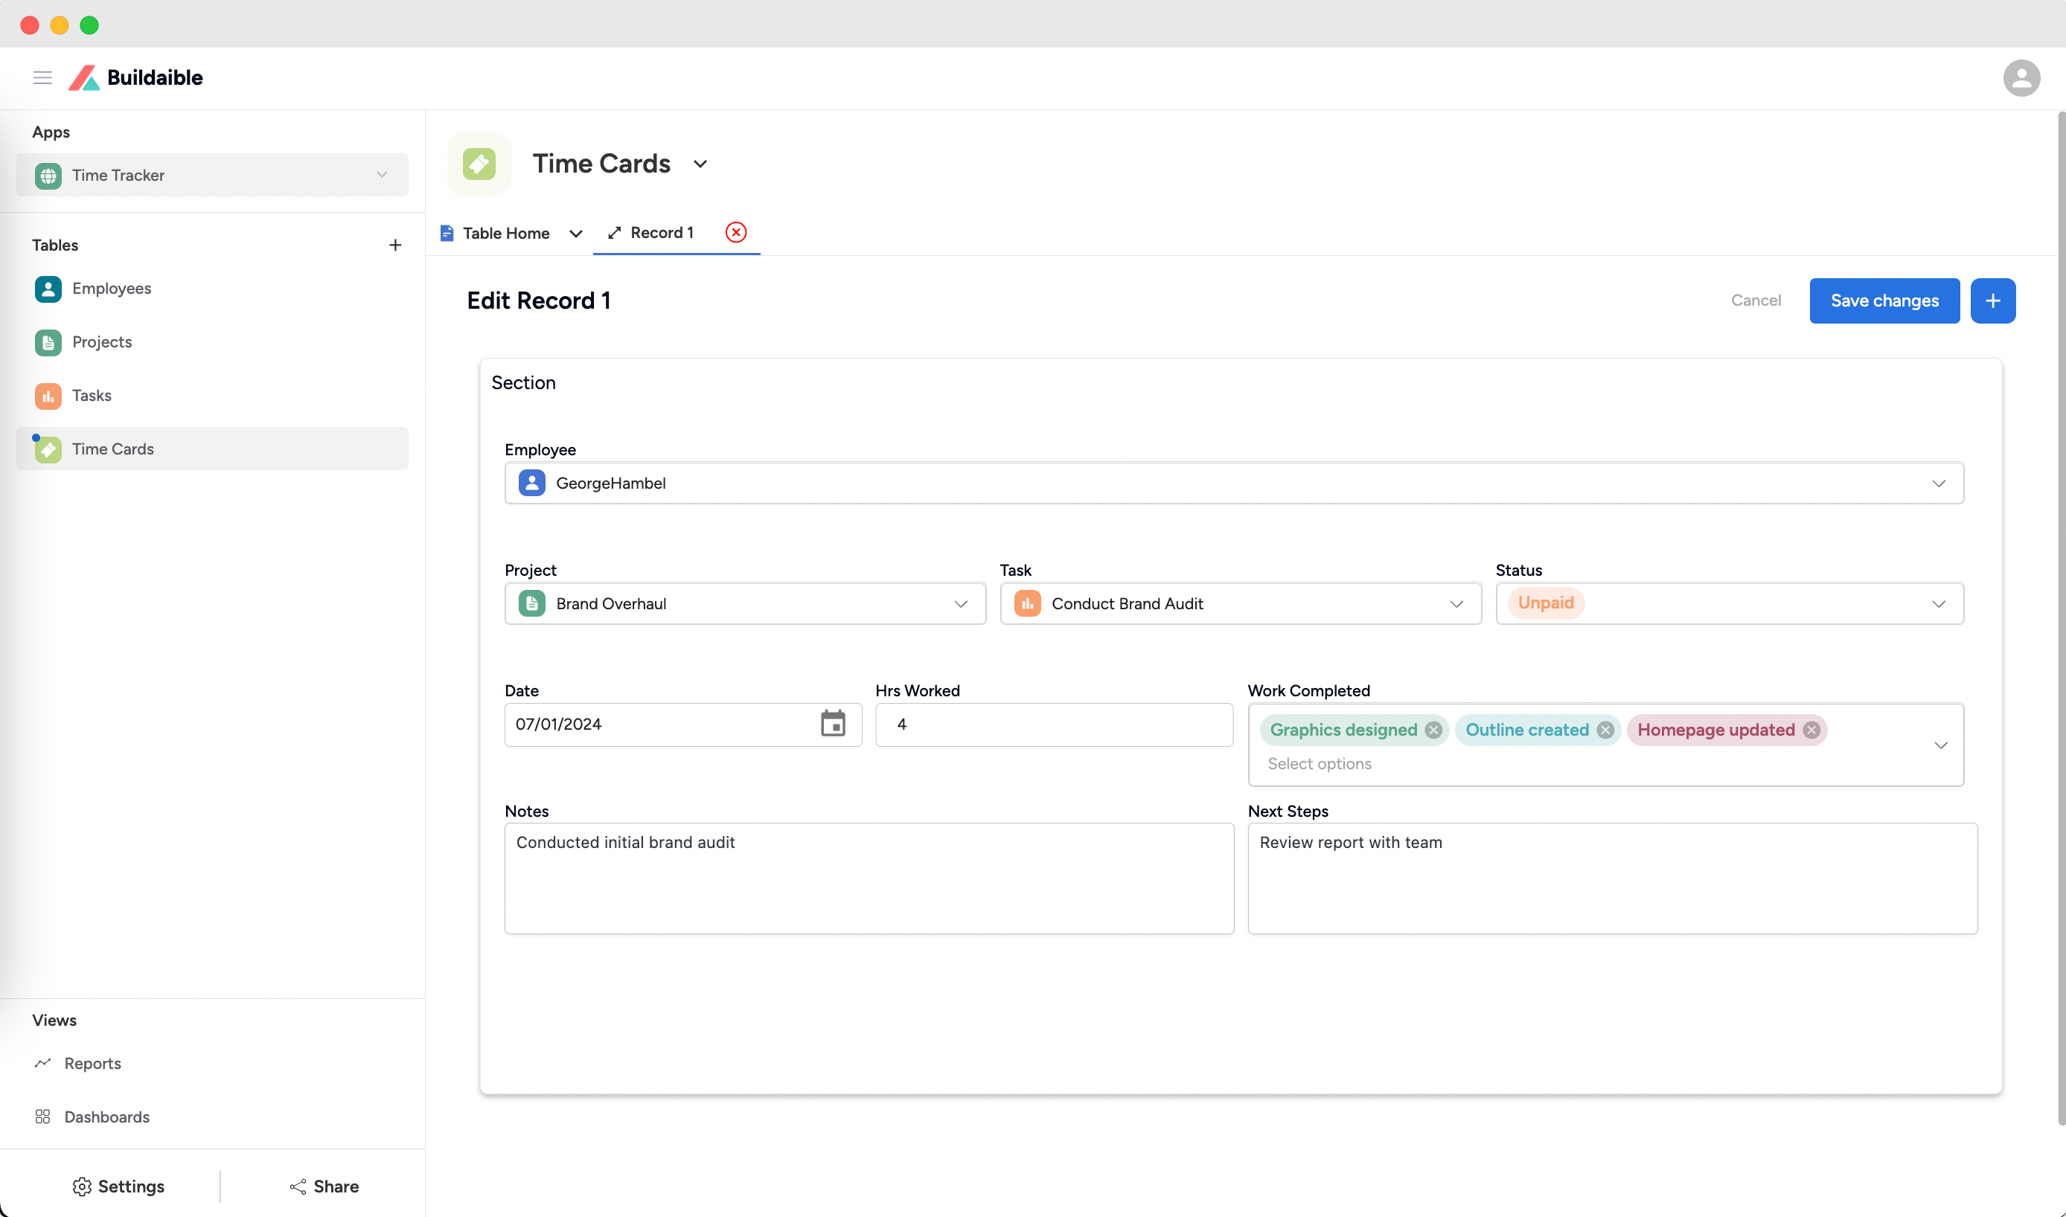Open Settings
2066x1217 pixels.
118,1187
